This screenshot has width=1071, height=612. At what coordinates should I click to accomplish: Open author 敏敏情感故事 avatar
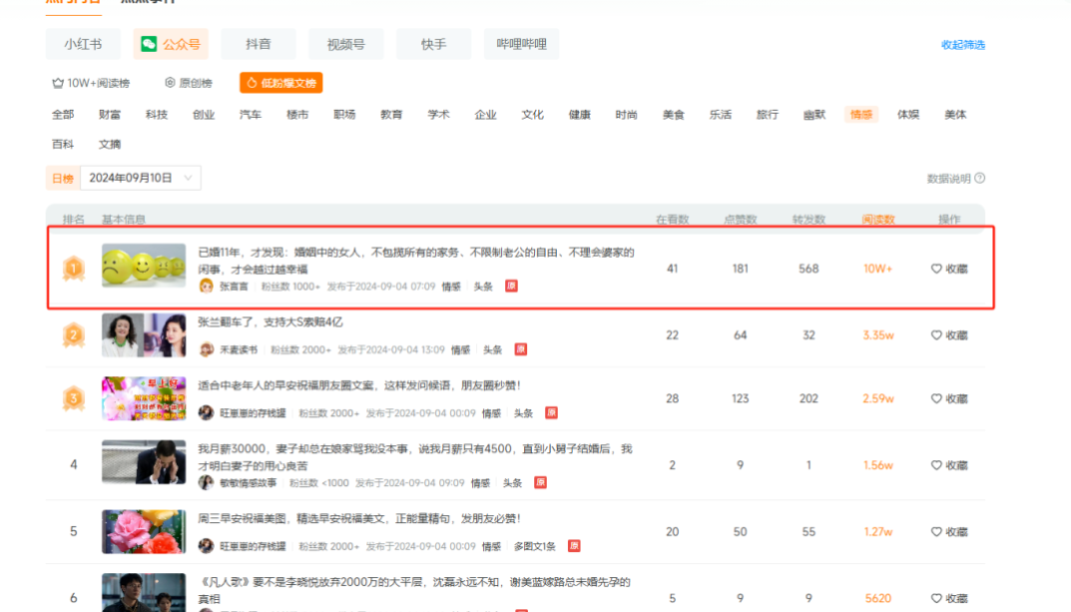206,483
